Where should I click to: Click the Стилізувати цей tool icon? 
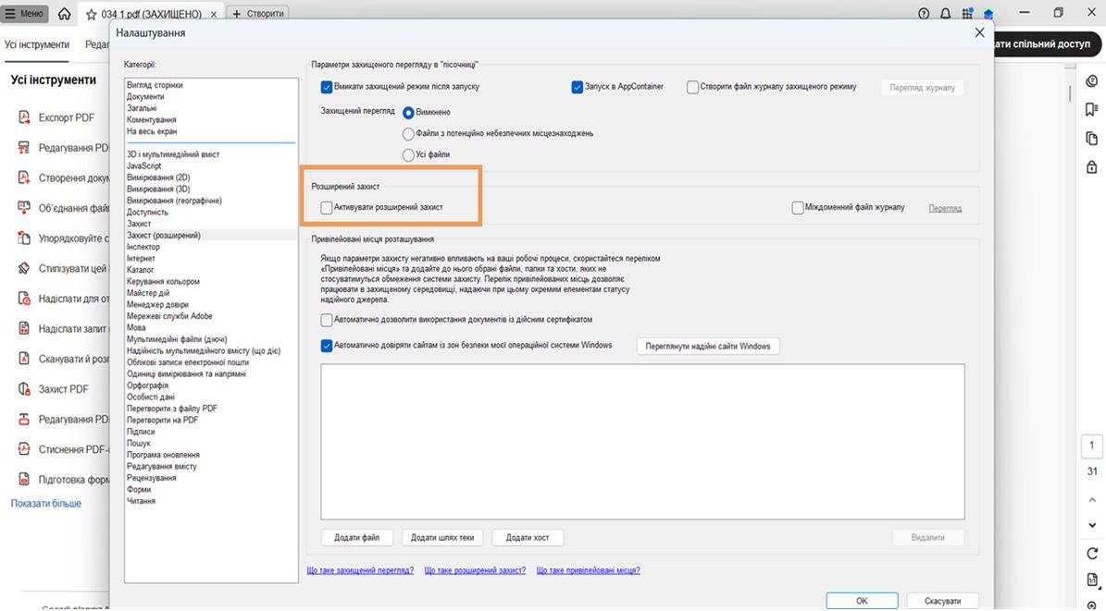pos(24,268)
